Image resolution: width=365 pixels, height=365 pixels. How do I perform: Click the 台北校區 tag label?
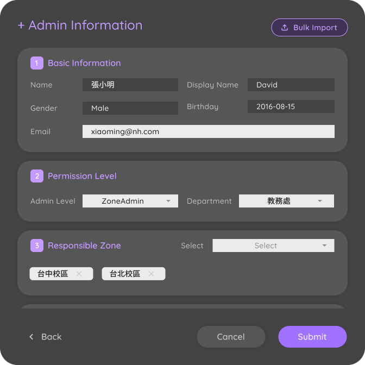click(125, 274)
